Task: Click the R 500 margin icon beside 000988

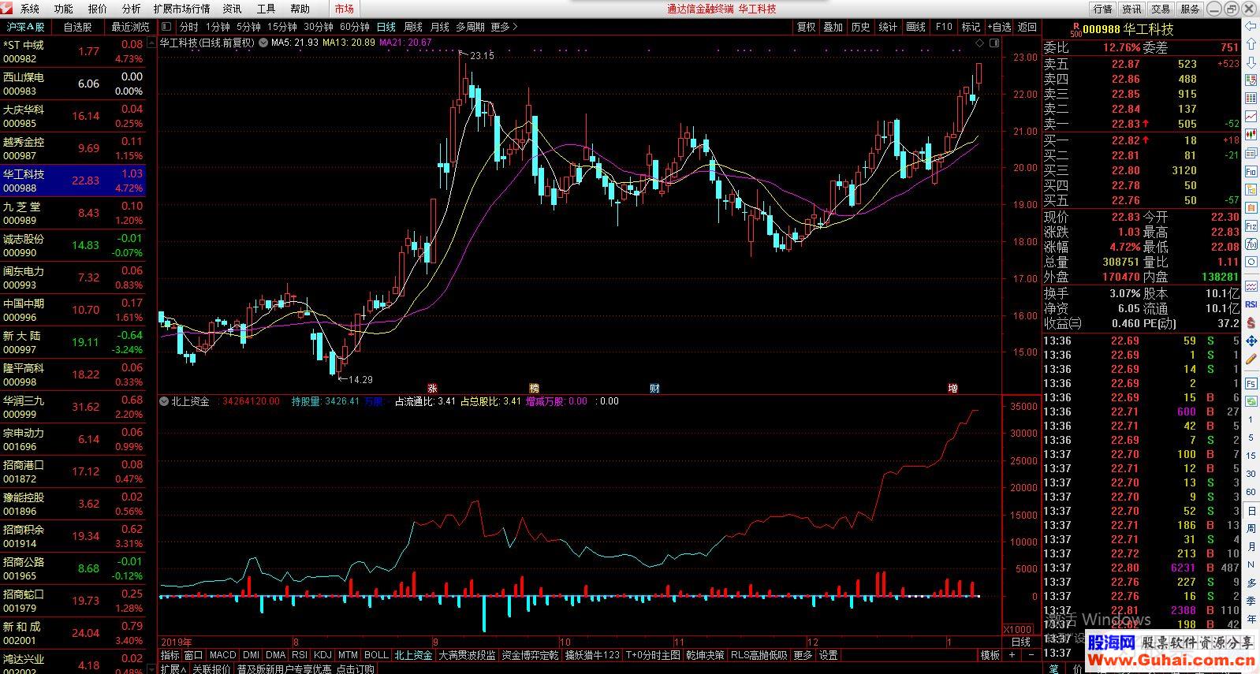Action: [1075, 29]
